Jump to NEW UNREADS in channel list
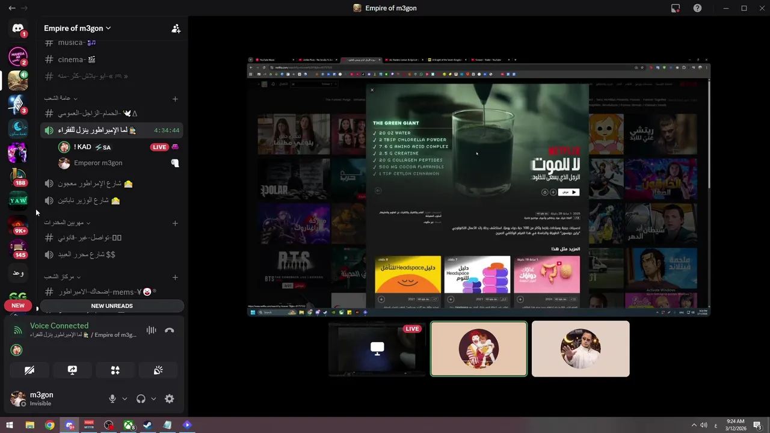Image resolution: width=770 pixels, height=433 pixels. (112, 306)
